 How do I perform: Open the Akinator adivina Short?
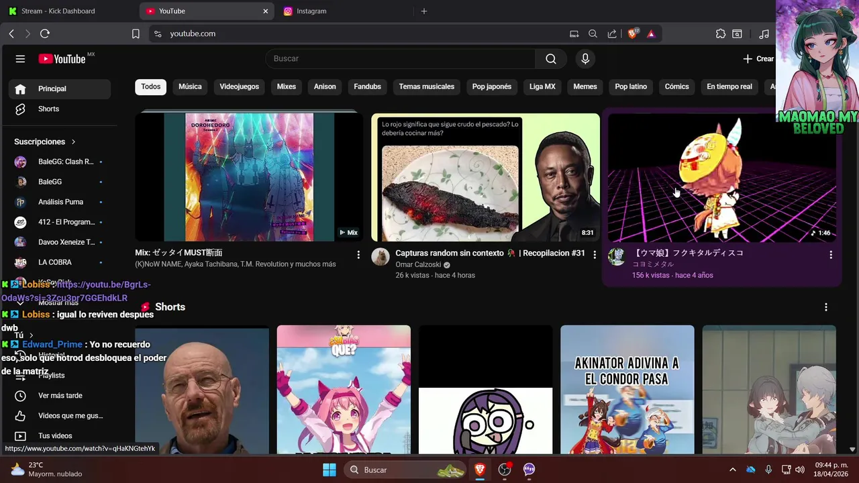click(627, 390)
